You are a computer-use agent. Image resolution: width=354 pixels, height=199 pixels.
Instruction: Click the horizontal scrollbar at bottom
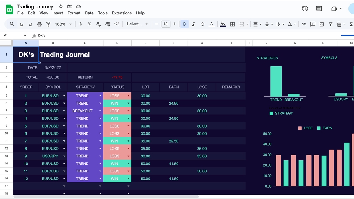tap(106, 197)
